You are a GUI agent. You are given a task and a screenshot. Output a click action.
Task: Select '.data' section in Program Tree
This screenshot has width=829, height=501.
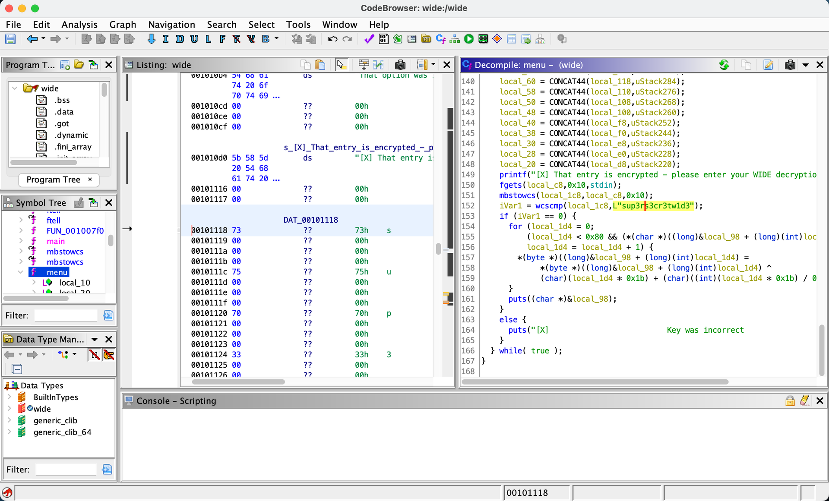64,112
